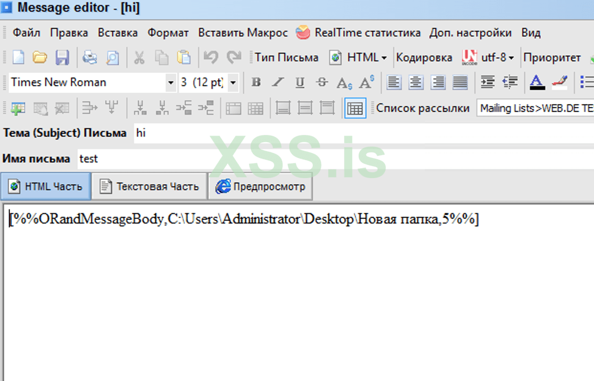Open a file with the folder icon
594x381 pixels.
40,58
